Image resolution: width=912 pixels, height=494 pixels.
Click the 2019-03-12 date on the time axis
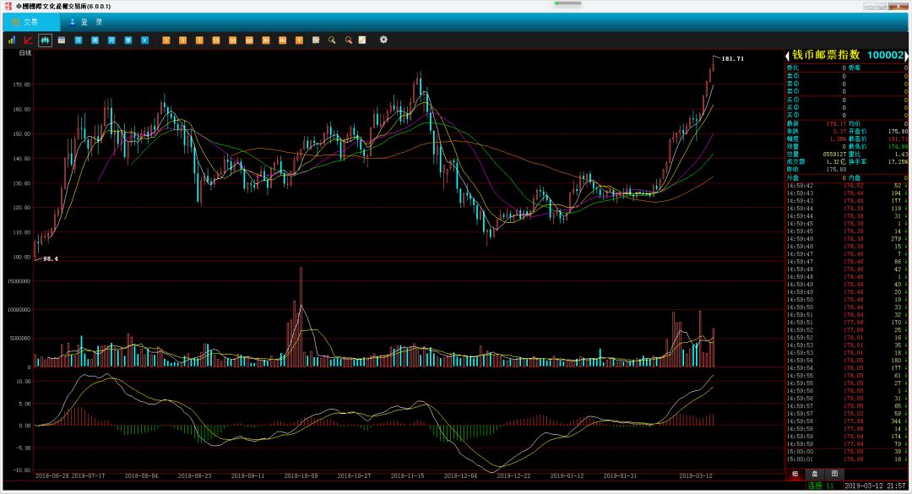(x=696, y=476)
